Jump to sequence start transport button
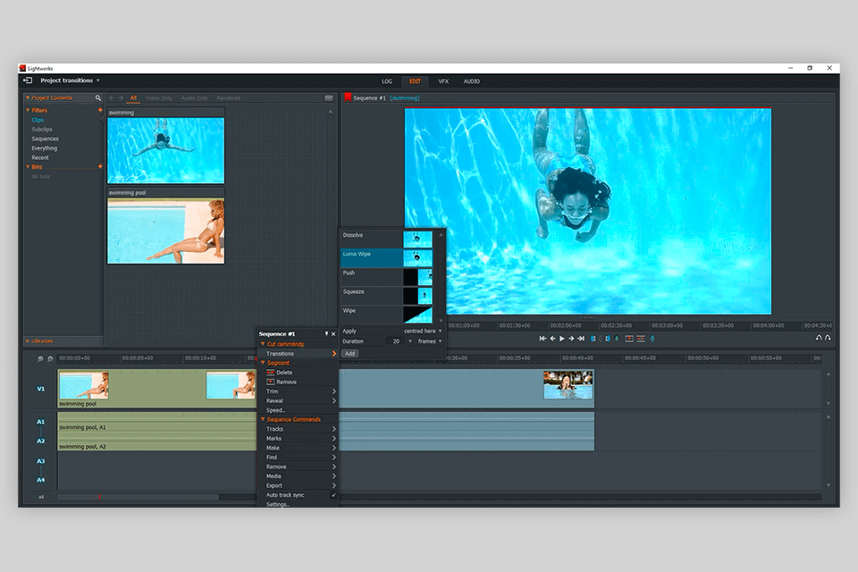 pyautogui.click(x=543, y=339)
